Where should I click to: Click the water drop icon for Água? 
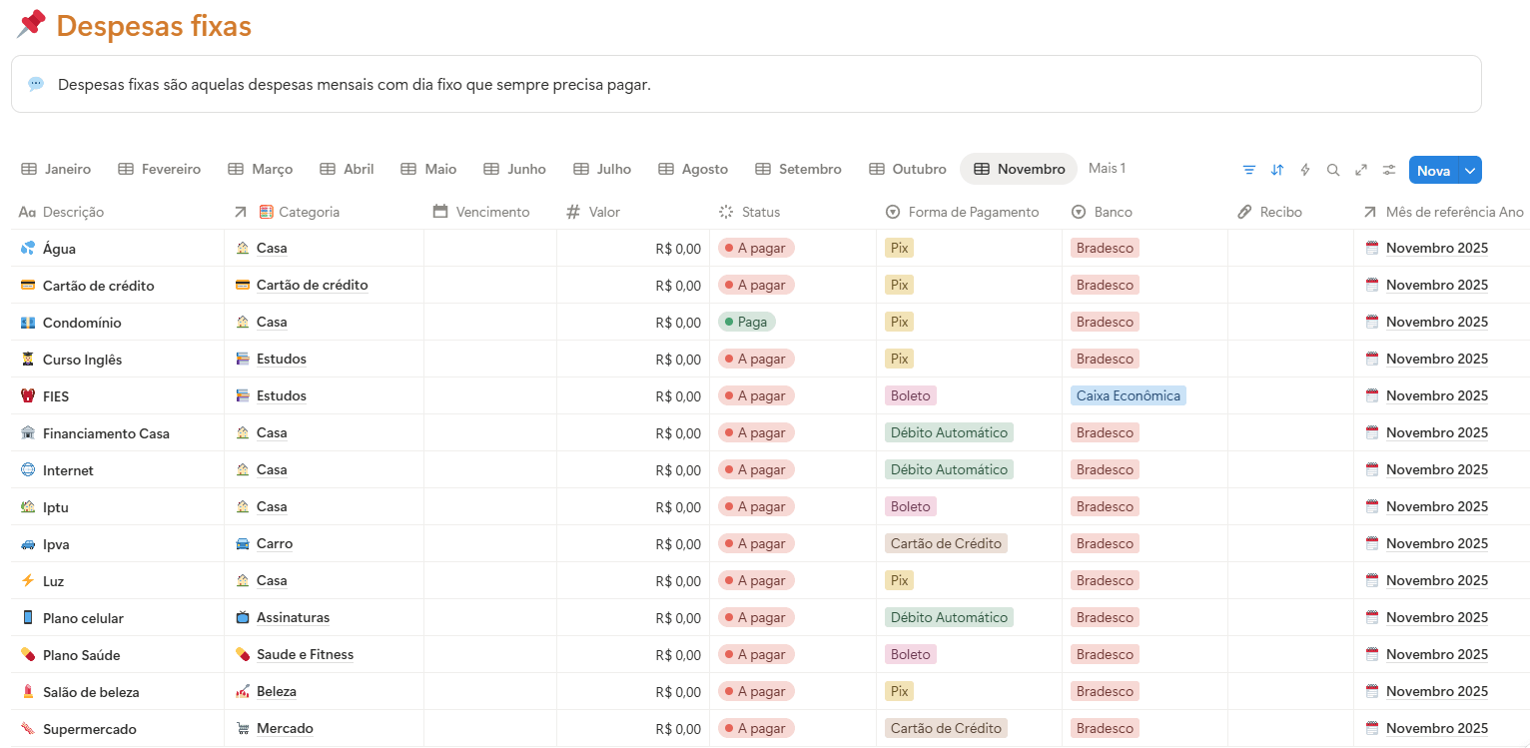click(x=28, y=249)
